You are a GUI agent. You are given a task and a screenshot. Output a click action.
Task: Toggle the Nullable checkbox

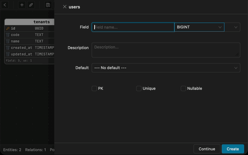[x=183, y=88]
